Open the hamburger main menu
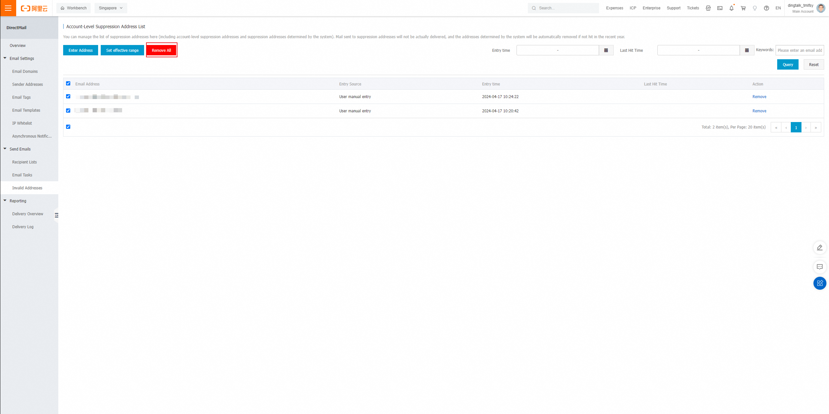Viewport: 829px width, 414px height. 8,8
